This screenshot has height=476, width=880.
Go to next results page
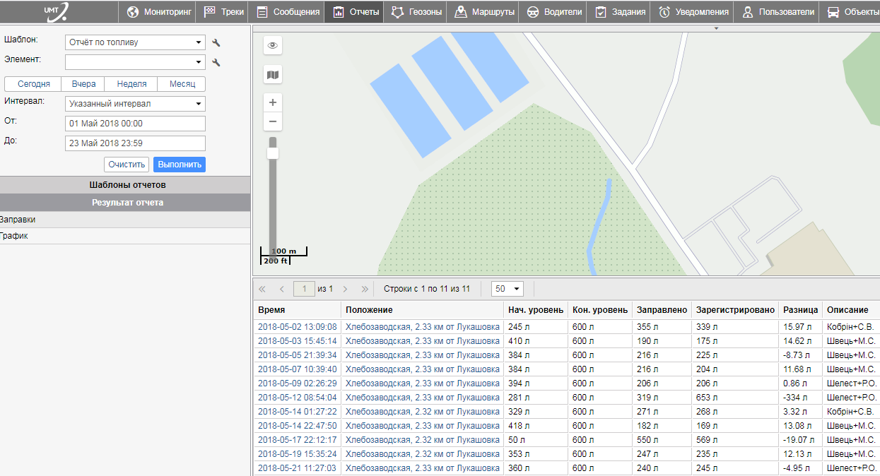pos(346,289)
